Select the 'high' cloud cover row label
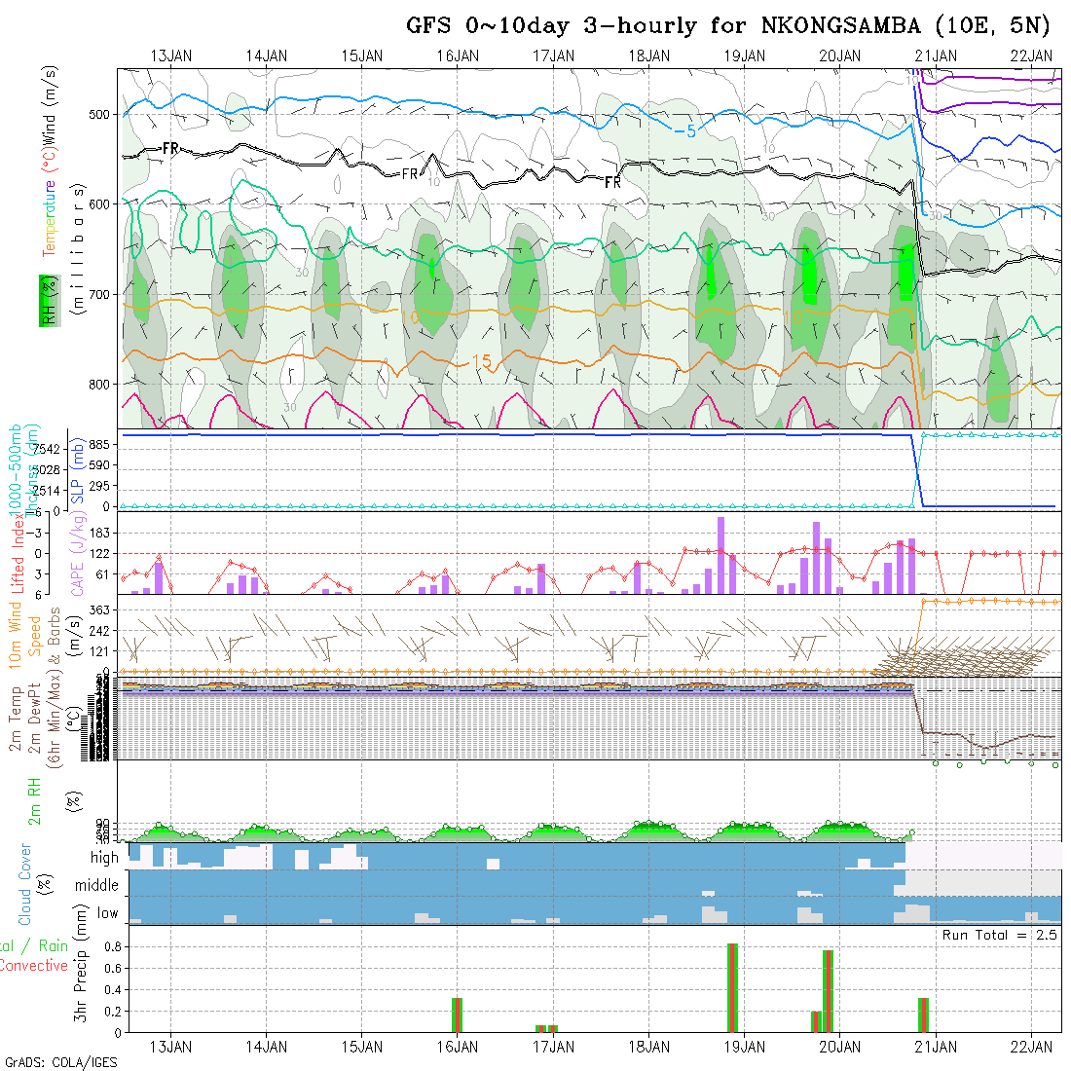The width and height of the screenshot is (1071, 1071). pos(104,858)
